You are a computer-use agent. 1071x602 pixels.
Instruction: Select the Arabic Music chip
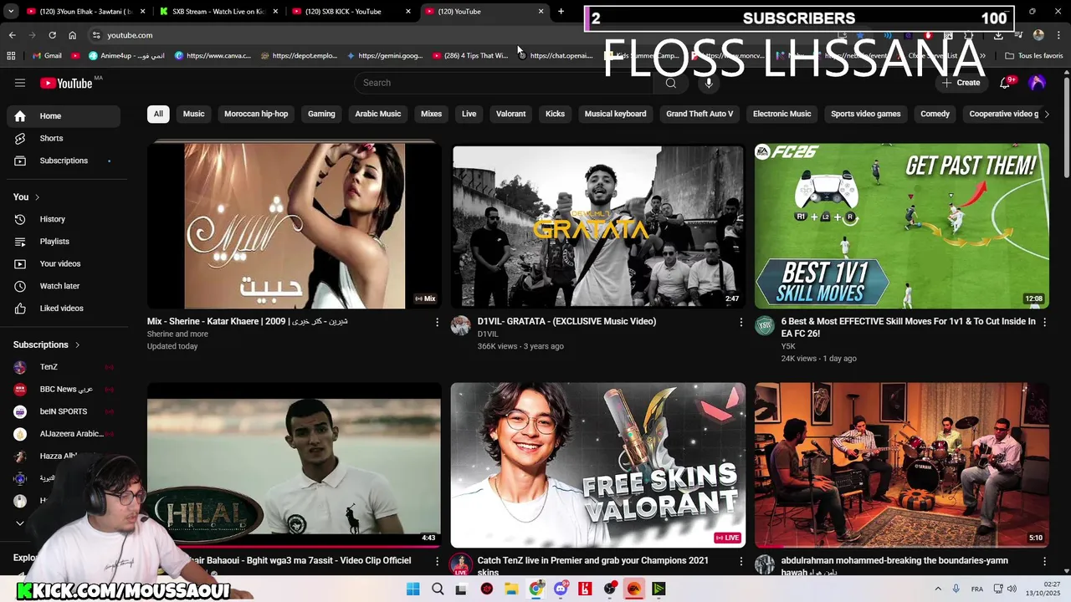click(x=378, y=114)
